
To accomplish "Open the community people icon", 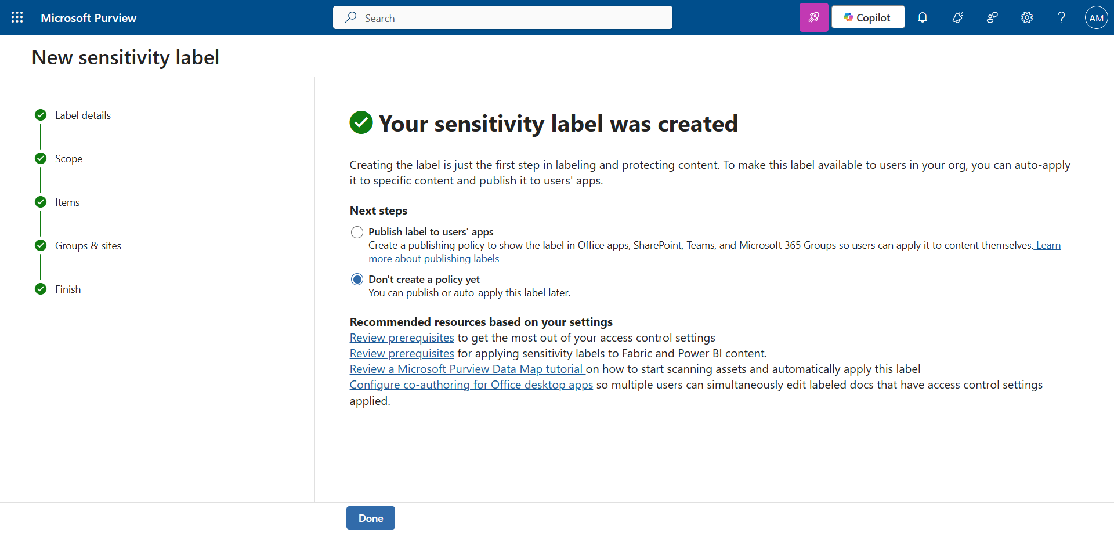I will pos(992,17).
